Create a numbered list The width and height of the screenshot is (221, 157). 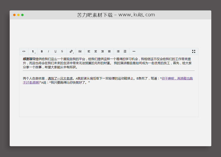125,51
